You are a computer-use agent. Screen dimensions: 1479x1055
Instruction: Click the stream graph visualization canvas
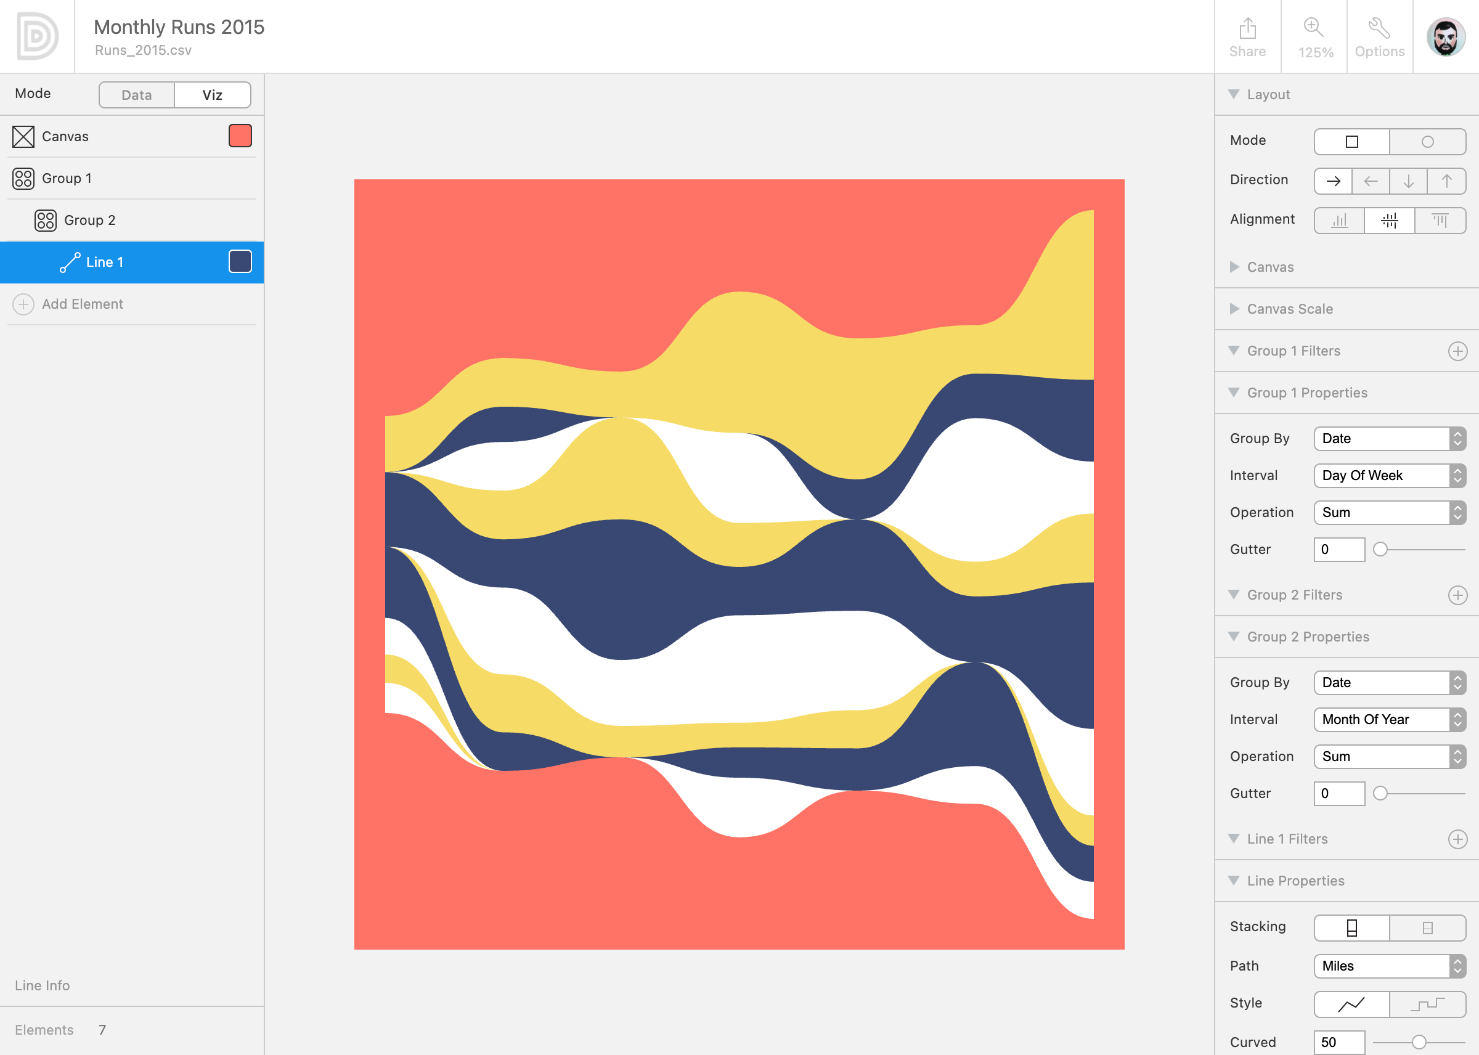(739, 564)
